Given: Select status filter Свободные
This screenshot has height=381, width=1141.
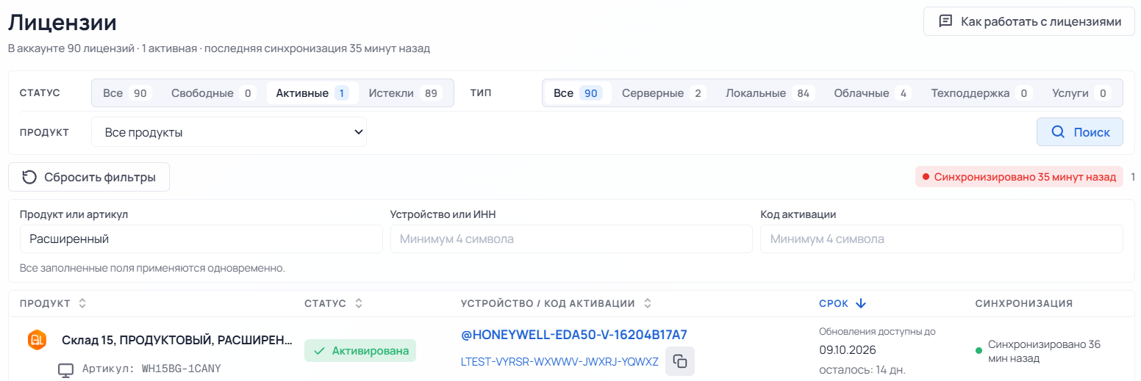Looking at the screenshot, I should [213, 93].
